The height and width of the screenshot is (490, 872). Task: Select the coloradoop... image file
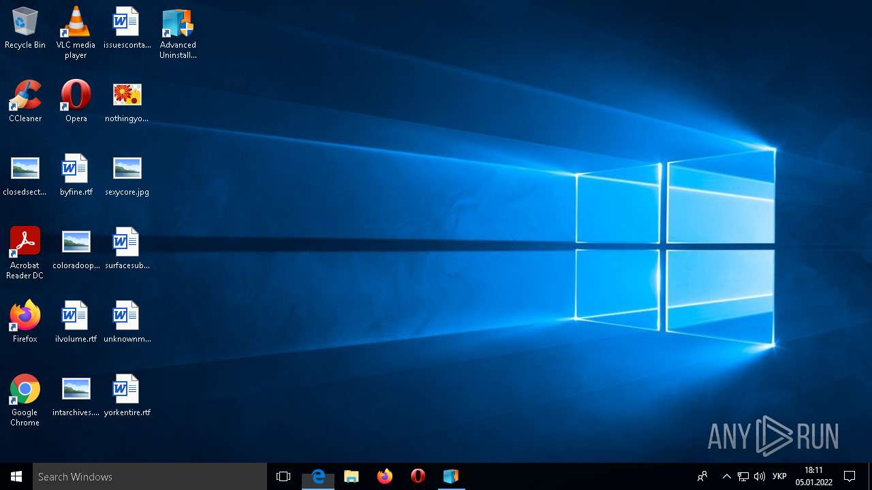click(x=76, y=249)
